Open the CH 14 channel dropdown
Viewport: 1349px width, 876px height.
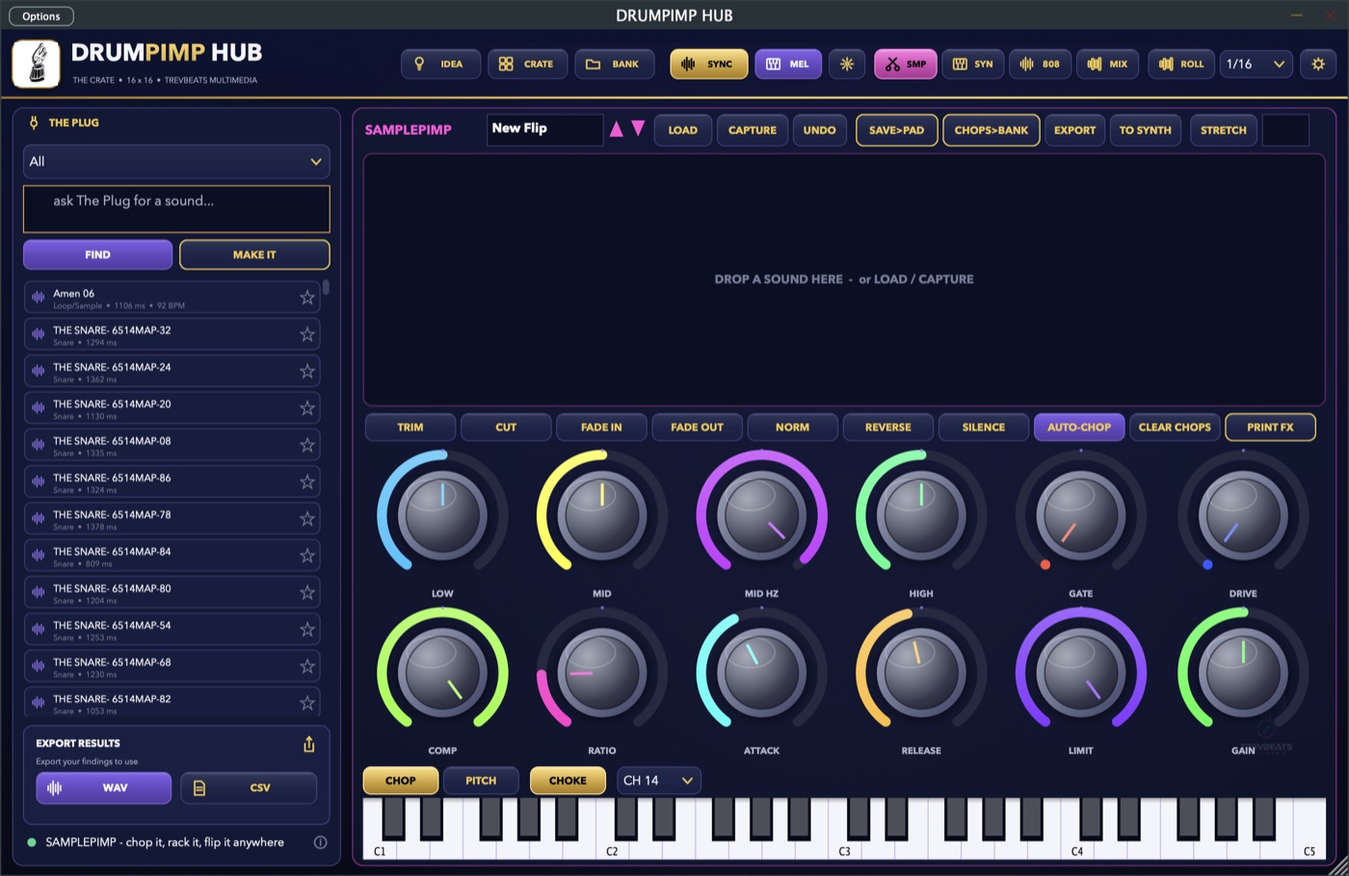(659, 781)
